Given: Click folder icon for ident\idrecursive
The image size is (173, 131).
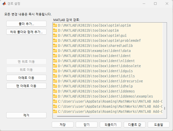Looking at the screenshot, I should pyautogui.click(x=55, y=81).
